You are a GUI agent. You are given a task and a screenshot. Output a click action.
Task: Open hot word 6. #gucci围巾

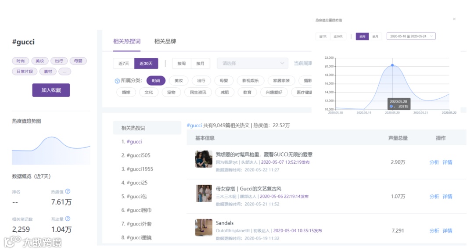136,210
